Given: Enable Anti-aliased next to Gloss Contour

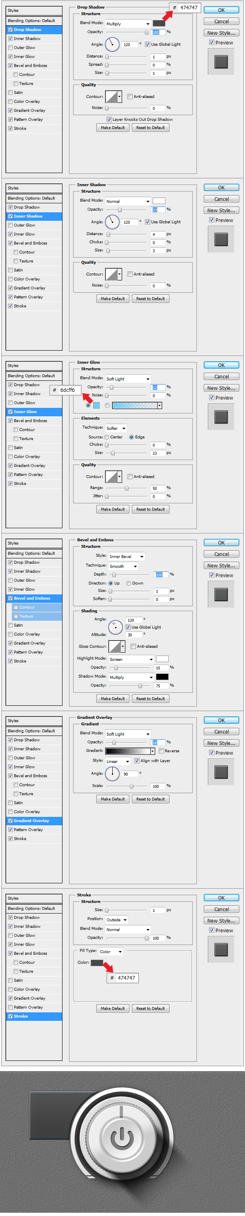Looking at the screenshot, I should click(133, 647).
